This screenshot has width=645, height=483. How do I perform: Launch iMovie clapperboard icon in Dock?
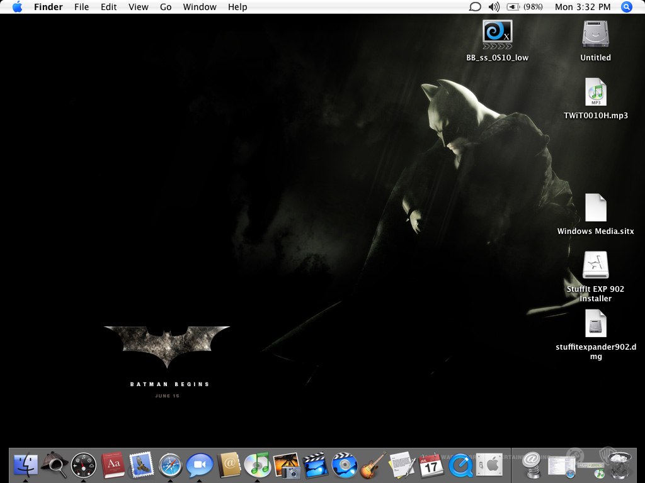316,465
